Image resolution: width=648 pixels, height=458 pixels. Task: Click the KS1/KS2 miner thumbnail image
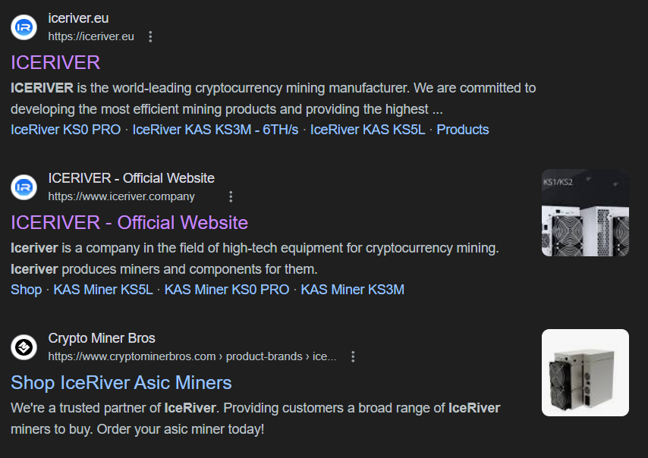tap(585, 212)
